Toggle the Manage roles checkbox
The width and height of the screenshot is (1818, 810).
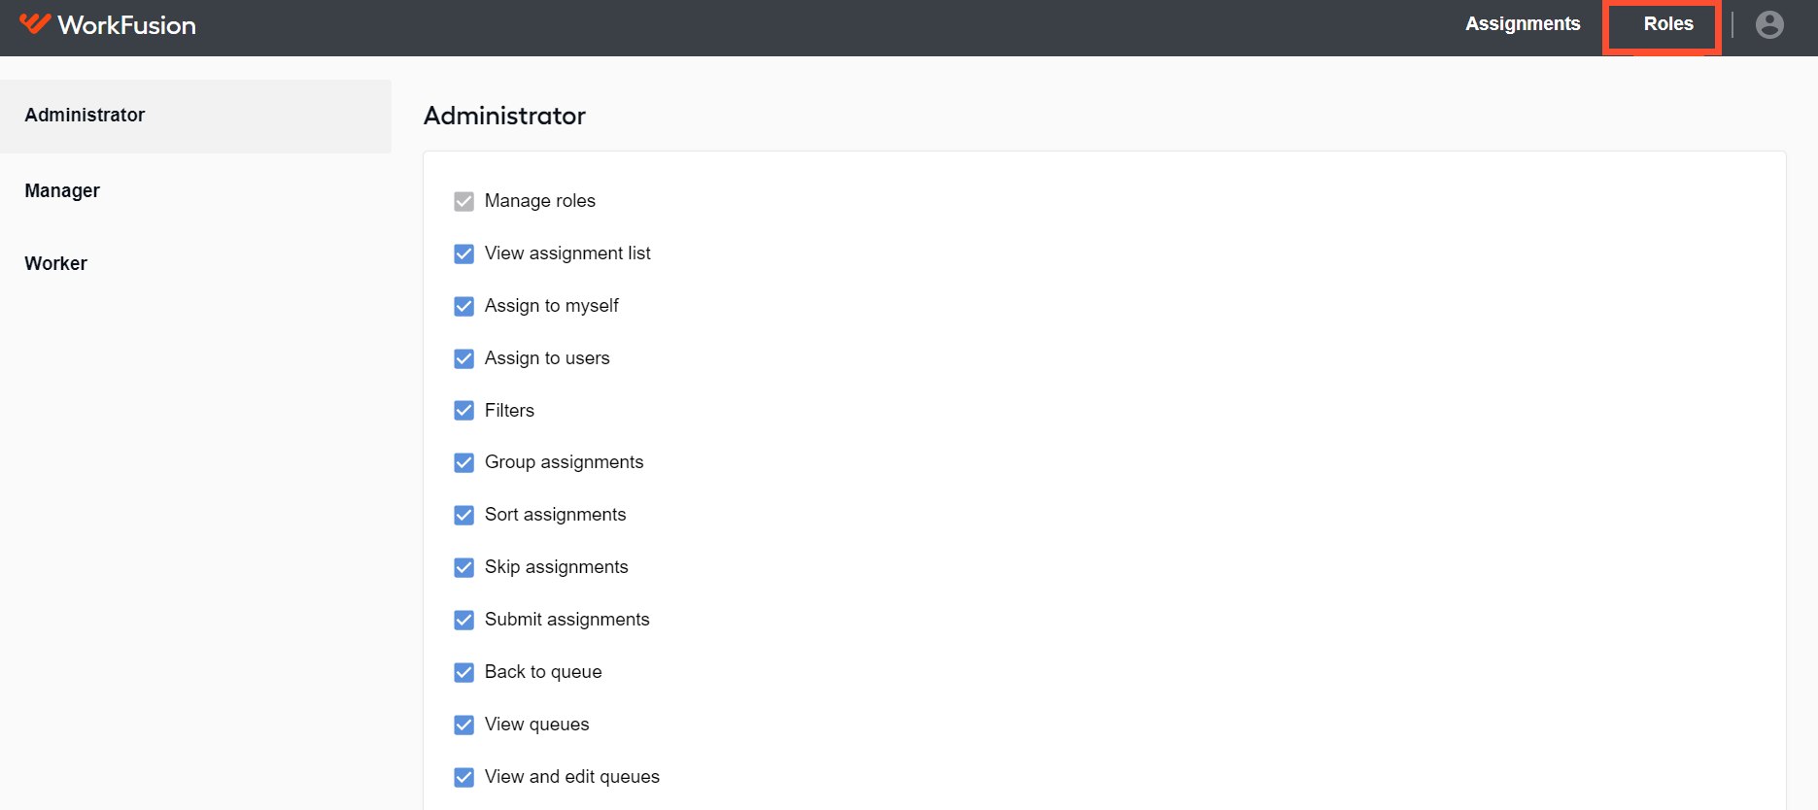click(464, 201)
